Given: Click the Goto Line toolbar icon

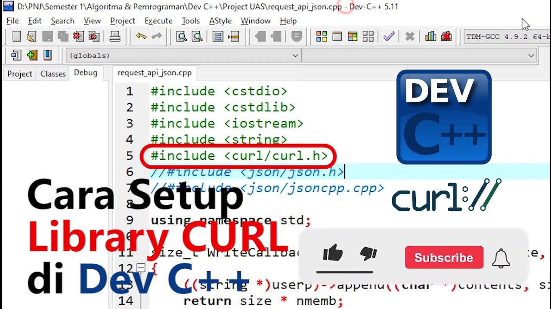Looking at the screenshot, I should coord(234,36).
